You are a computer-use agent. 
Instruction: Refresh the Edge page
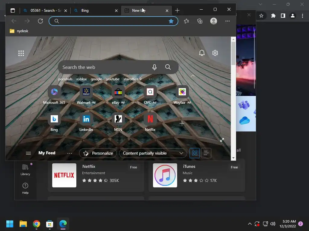click(x=40, y=21)
